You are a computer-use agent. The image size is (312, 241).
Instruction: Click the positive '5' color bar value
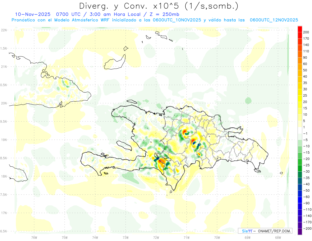305,121
